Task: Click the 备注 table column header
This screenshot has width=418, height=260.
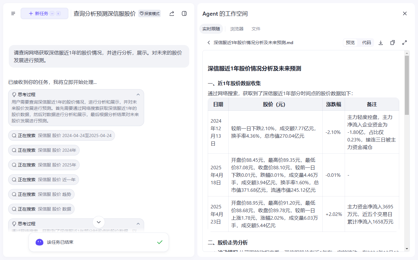Action: [x=372, y=105]
